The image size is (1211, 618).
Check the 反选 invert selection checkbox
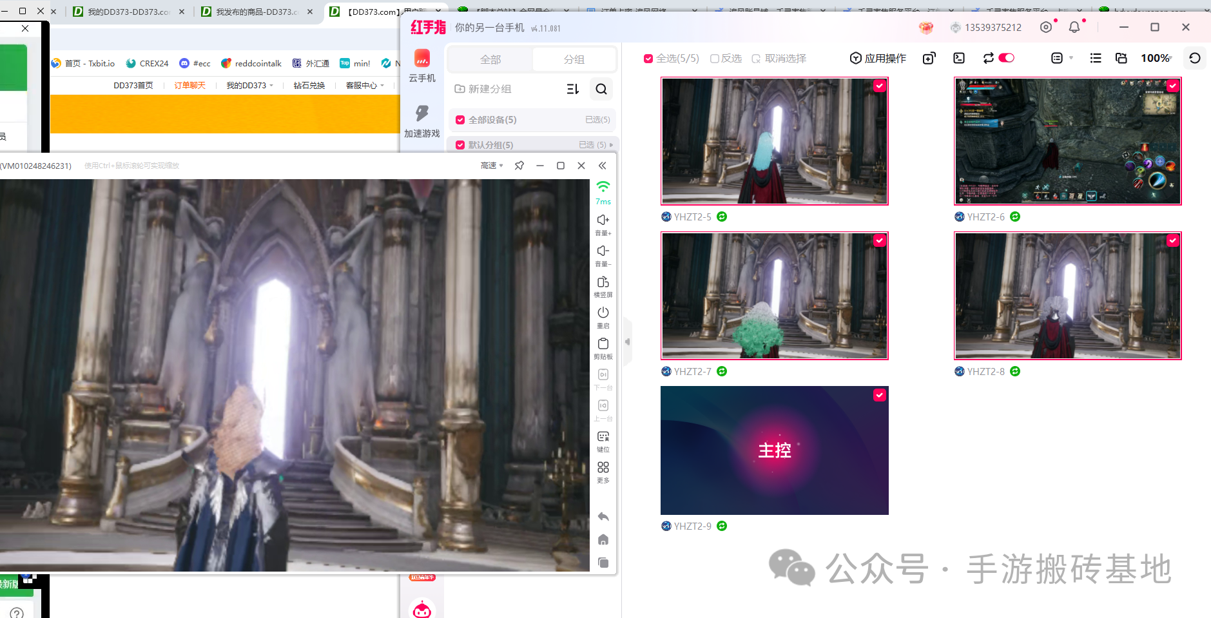click(715, 59)
